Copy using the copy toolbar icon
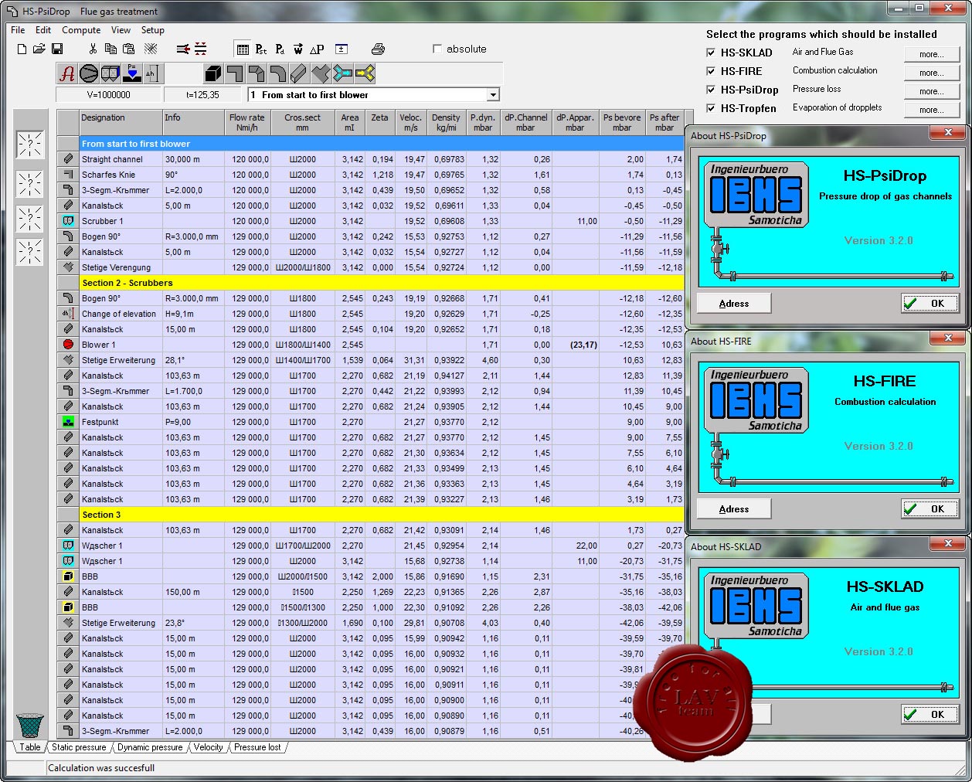Screen dimensions: 972x782 click(x=110, y=49)
